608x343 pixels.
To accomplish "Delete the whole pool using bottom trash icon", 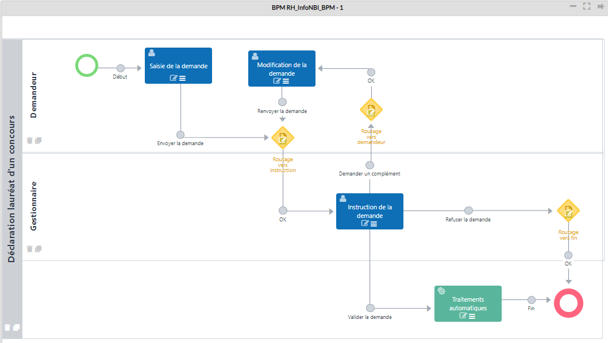I will [7, 328].
